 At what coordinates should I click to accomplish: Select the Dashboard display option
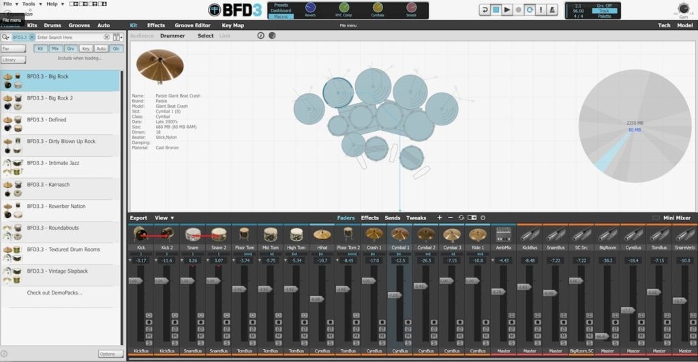click(x=281, y=11)
